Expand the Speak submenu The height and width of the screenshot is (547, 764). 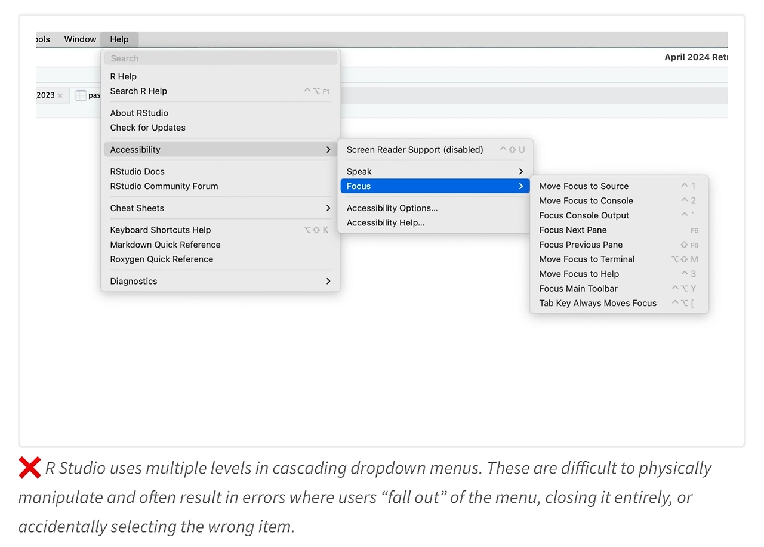coord(435,172)
